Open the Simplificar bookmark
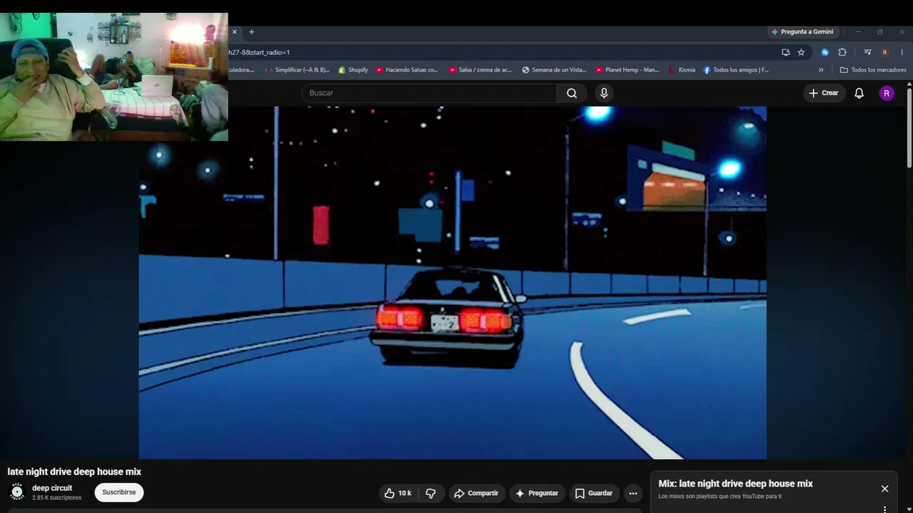Image resolution: width=913 pixels, height=513 pixels. [297, 70]
